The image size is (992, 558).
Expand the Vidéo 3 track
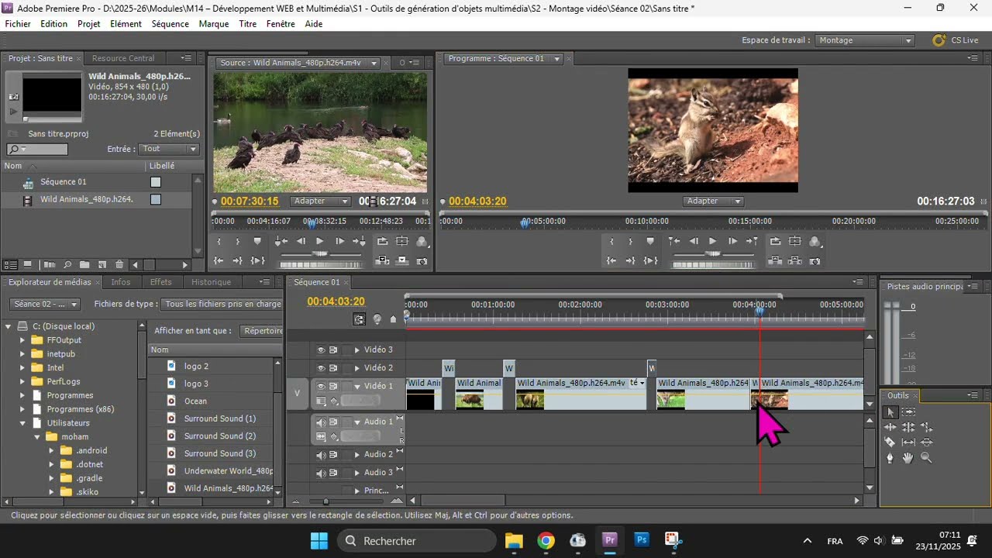[357, 350]
